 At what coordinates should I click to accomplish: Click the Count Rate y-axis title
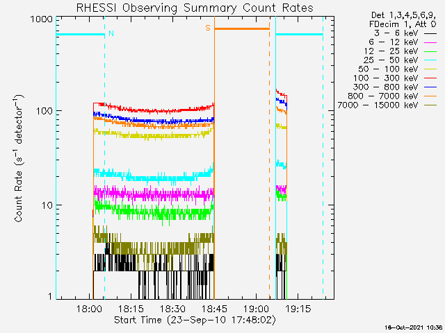(x=19, y=158)
